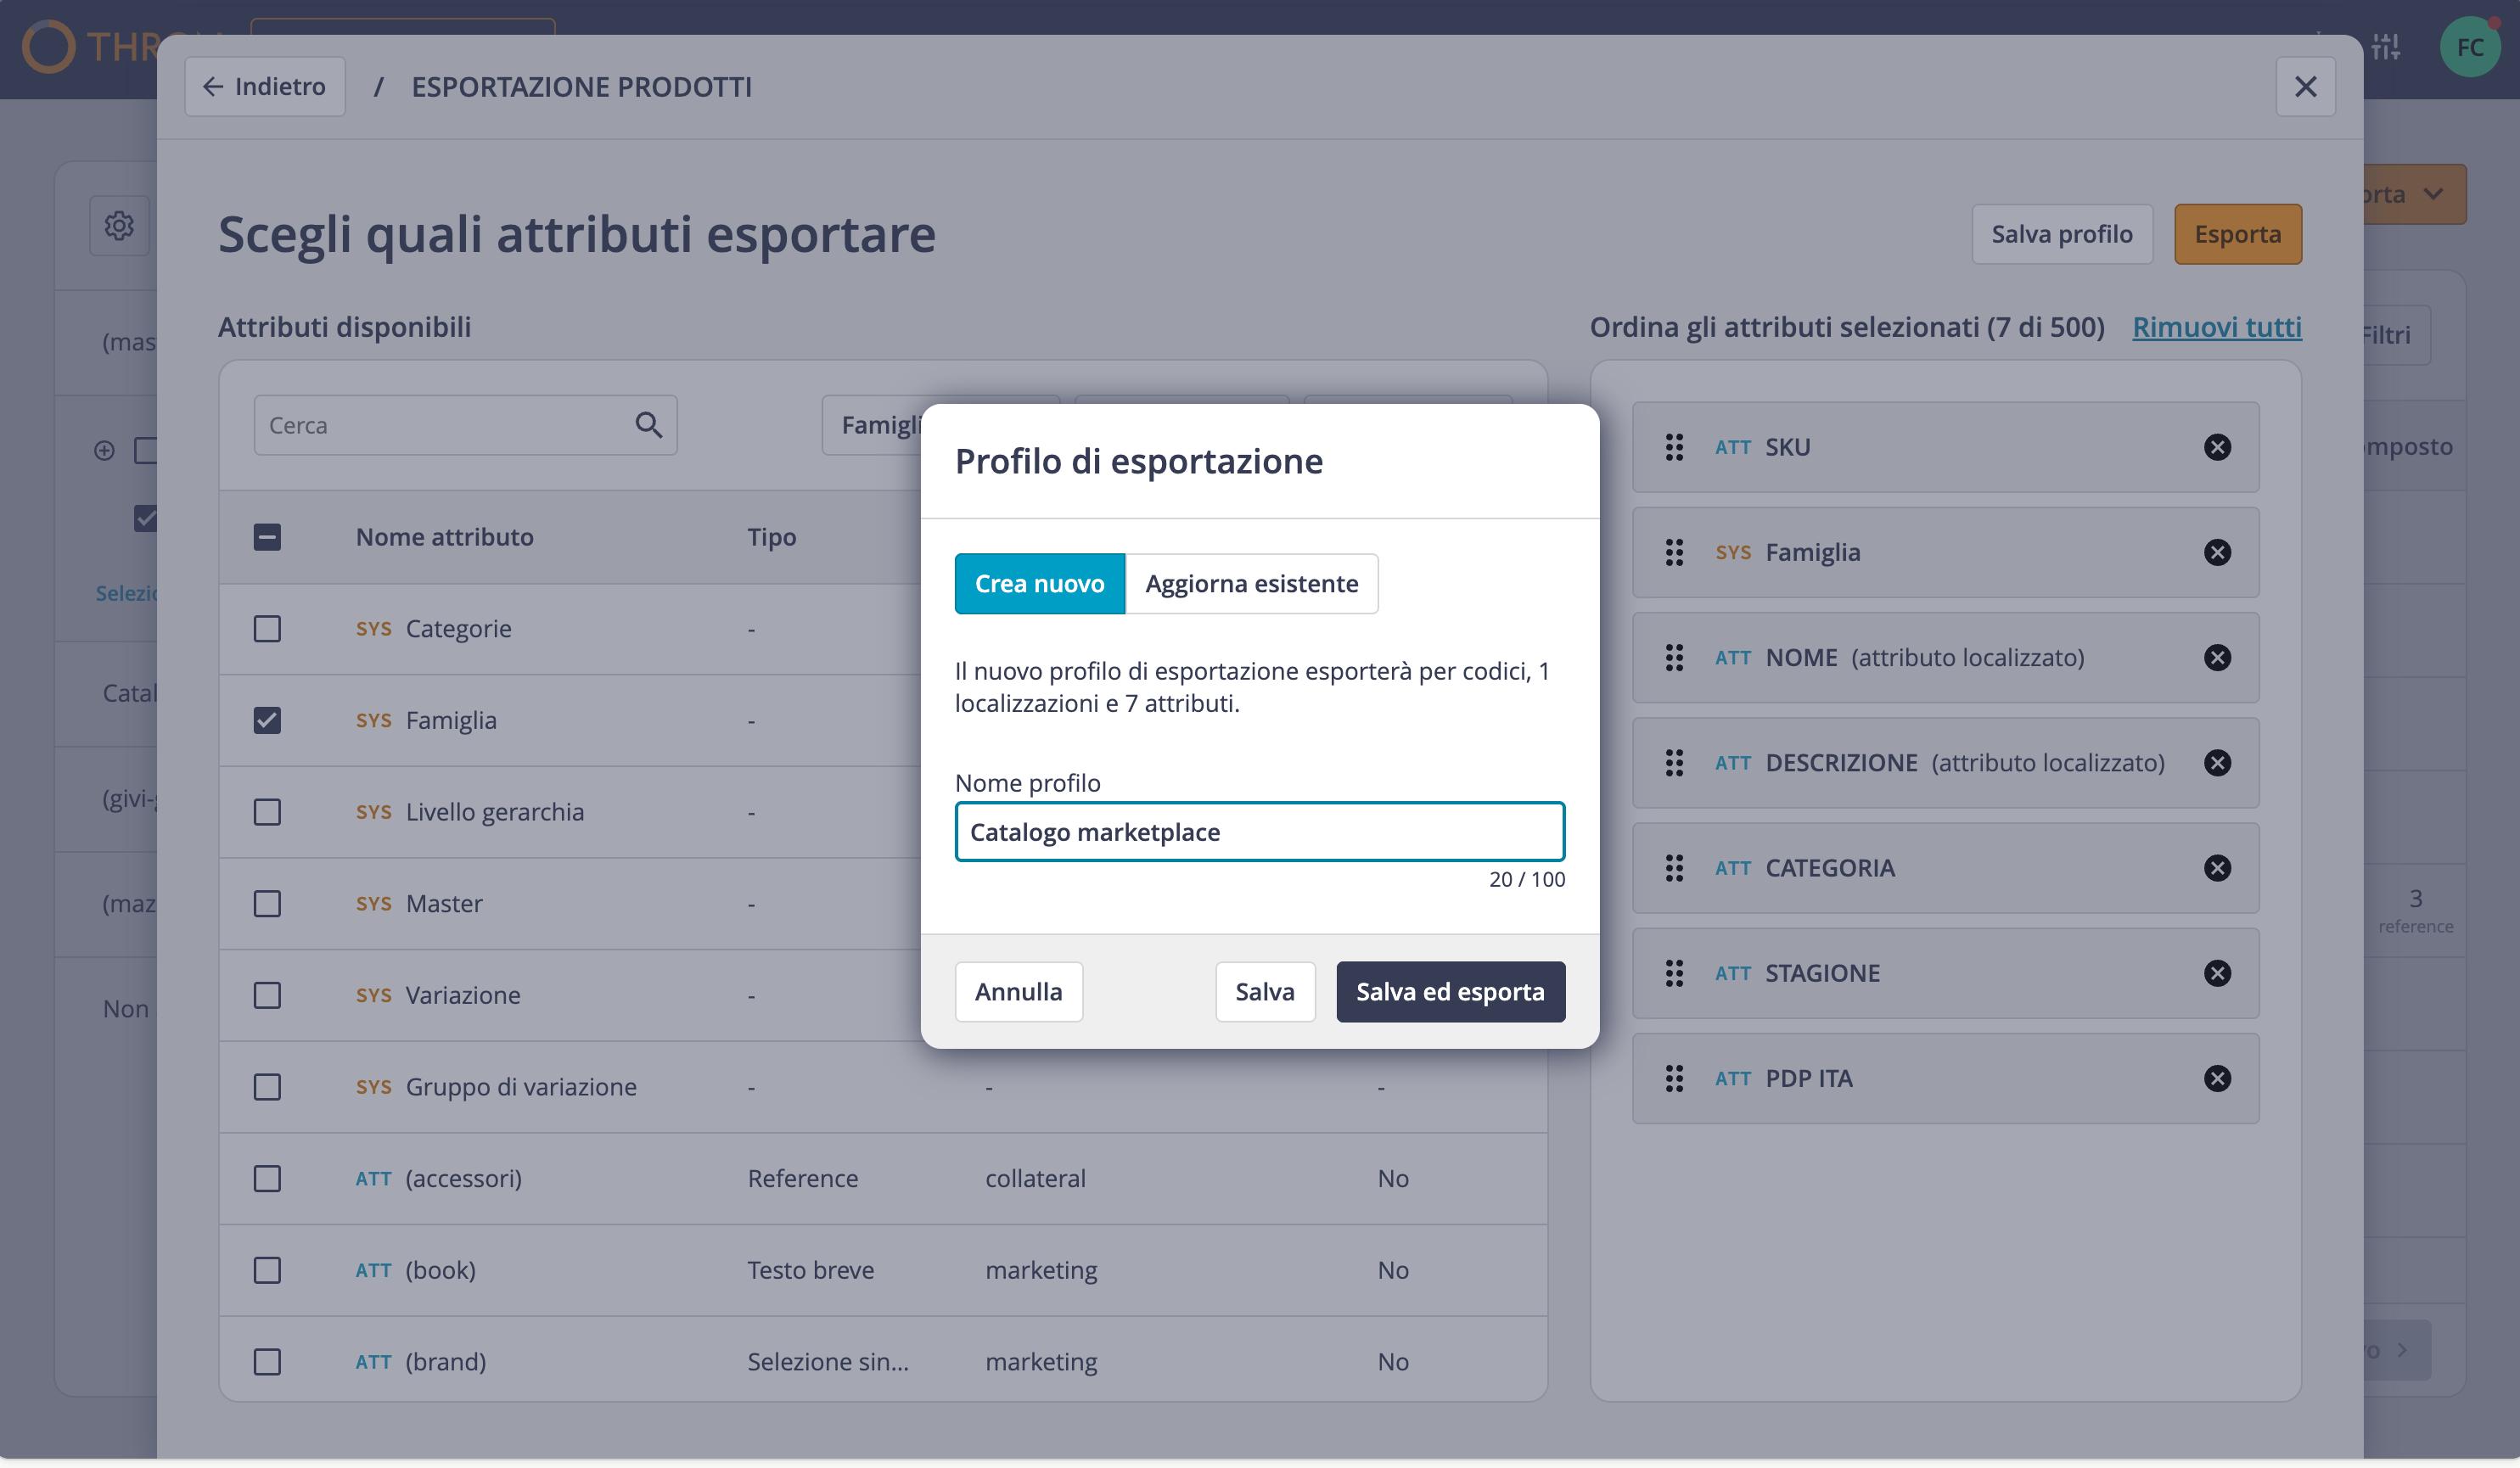Grab the CATEGORIA row drag handle

click(x=1674, y=868)
